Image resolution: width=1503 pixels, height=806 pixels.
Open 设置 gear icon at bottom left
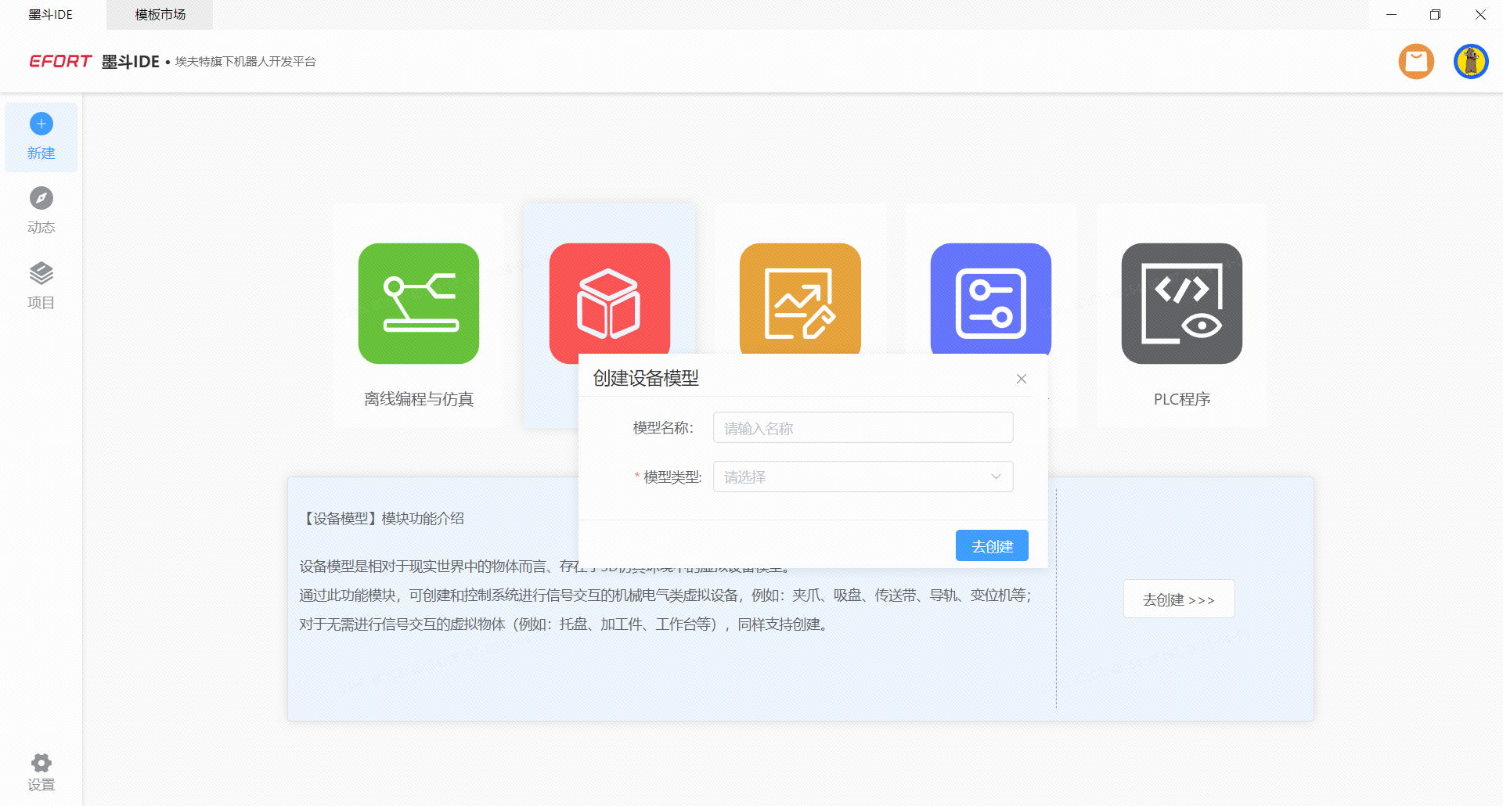41,763
